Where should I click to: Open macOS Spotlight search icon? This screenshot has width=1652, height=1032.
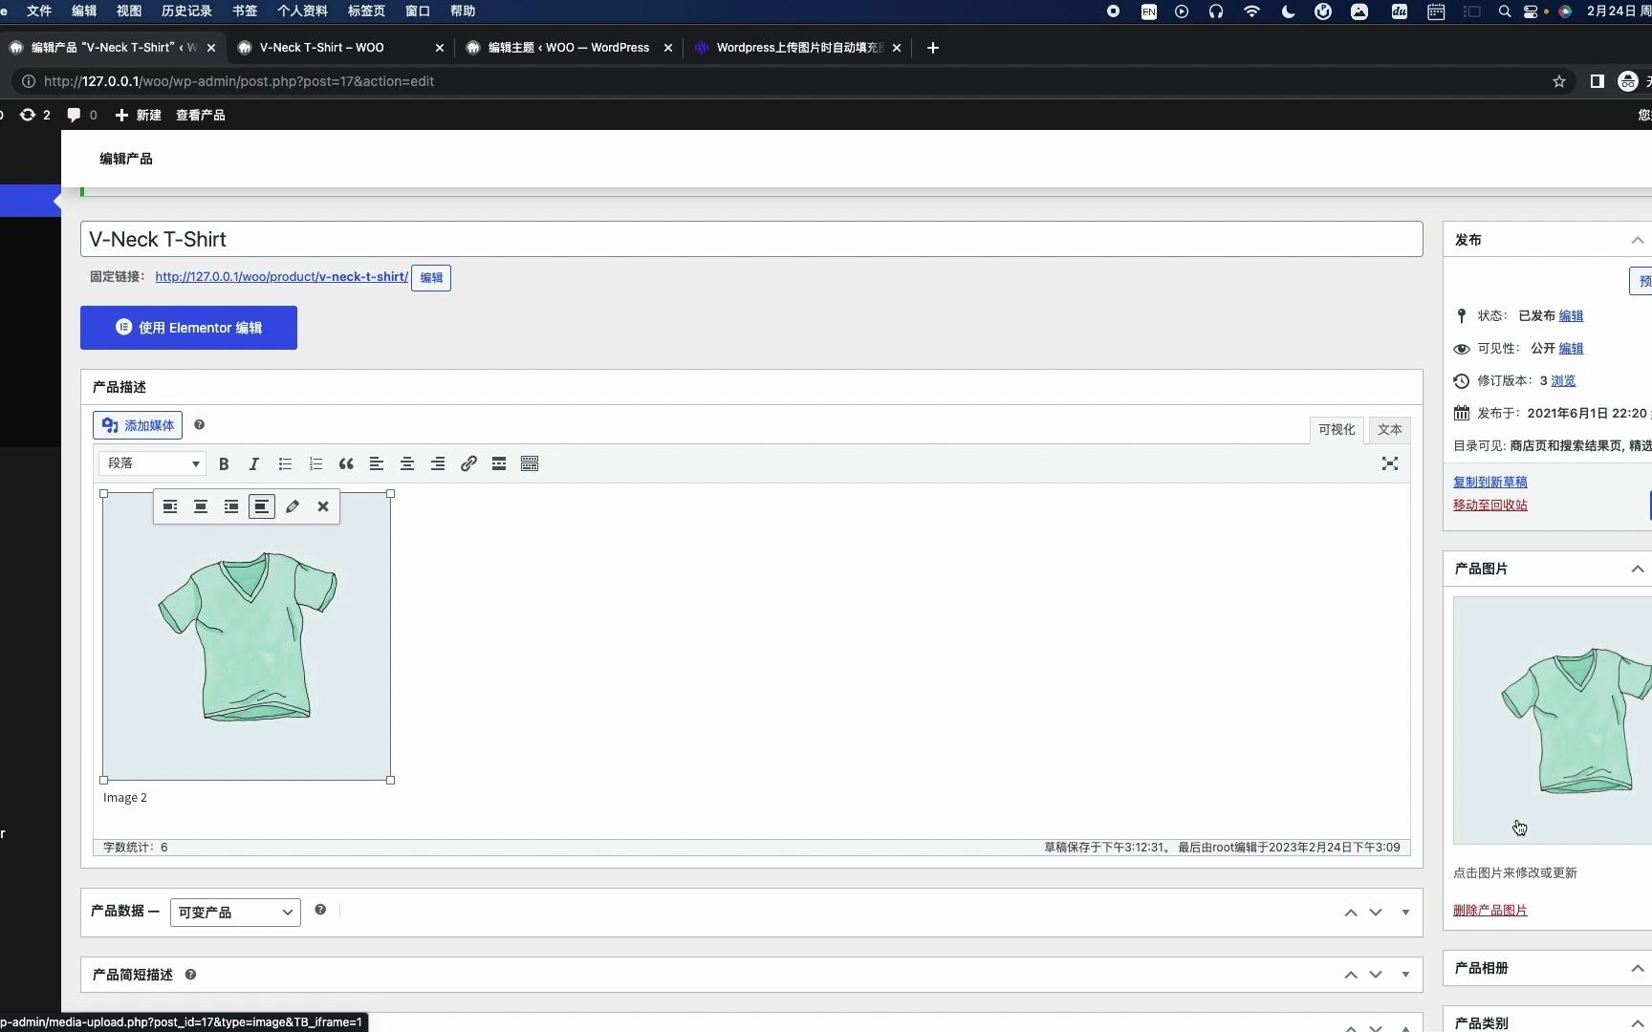tap(1505, 11)
